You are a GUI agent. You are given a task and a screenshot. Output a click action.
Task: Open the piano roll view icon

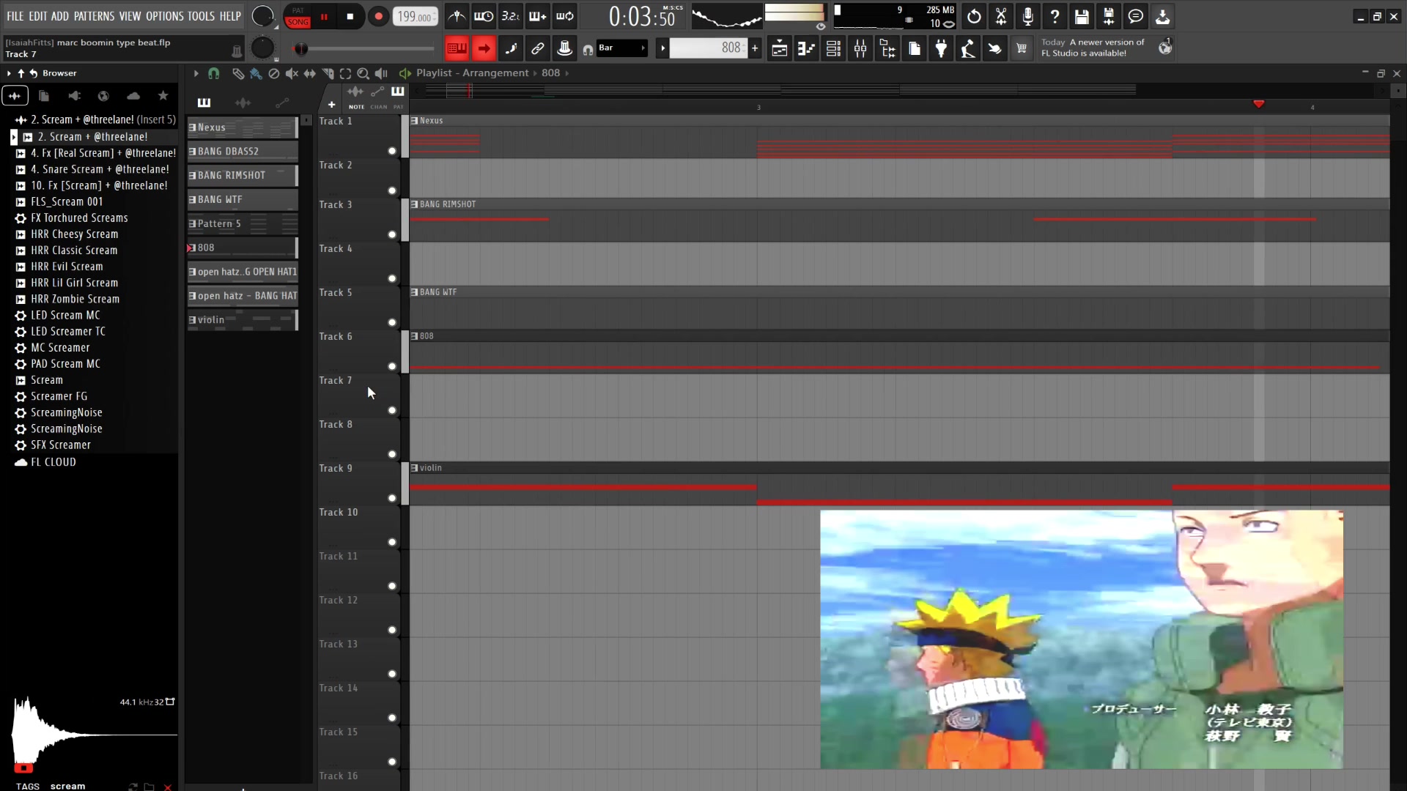click(x=806, y=49)
